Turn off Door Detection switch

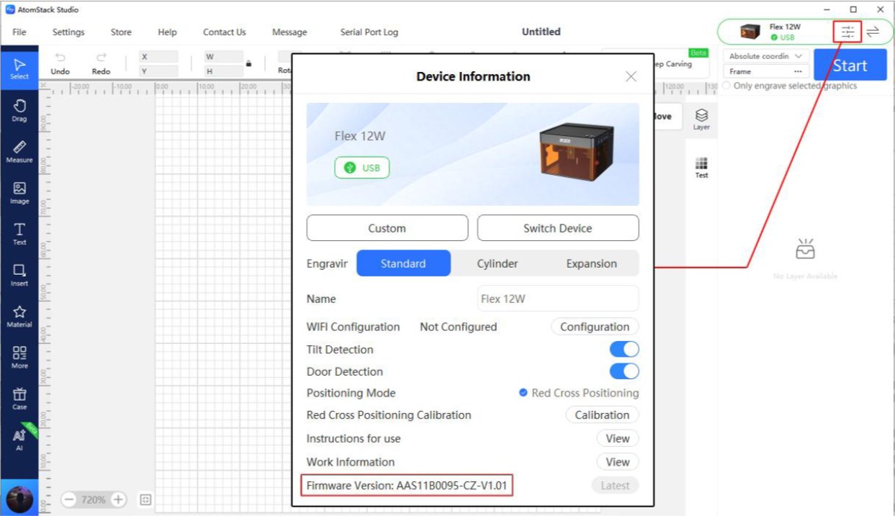624,371
